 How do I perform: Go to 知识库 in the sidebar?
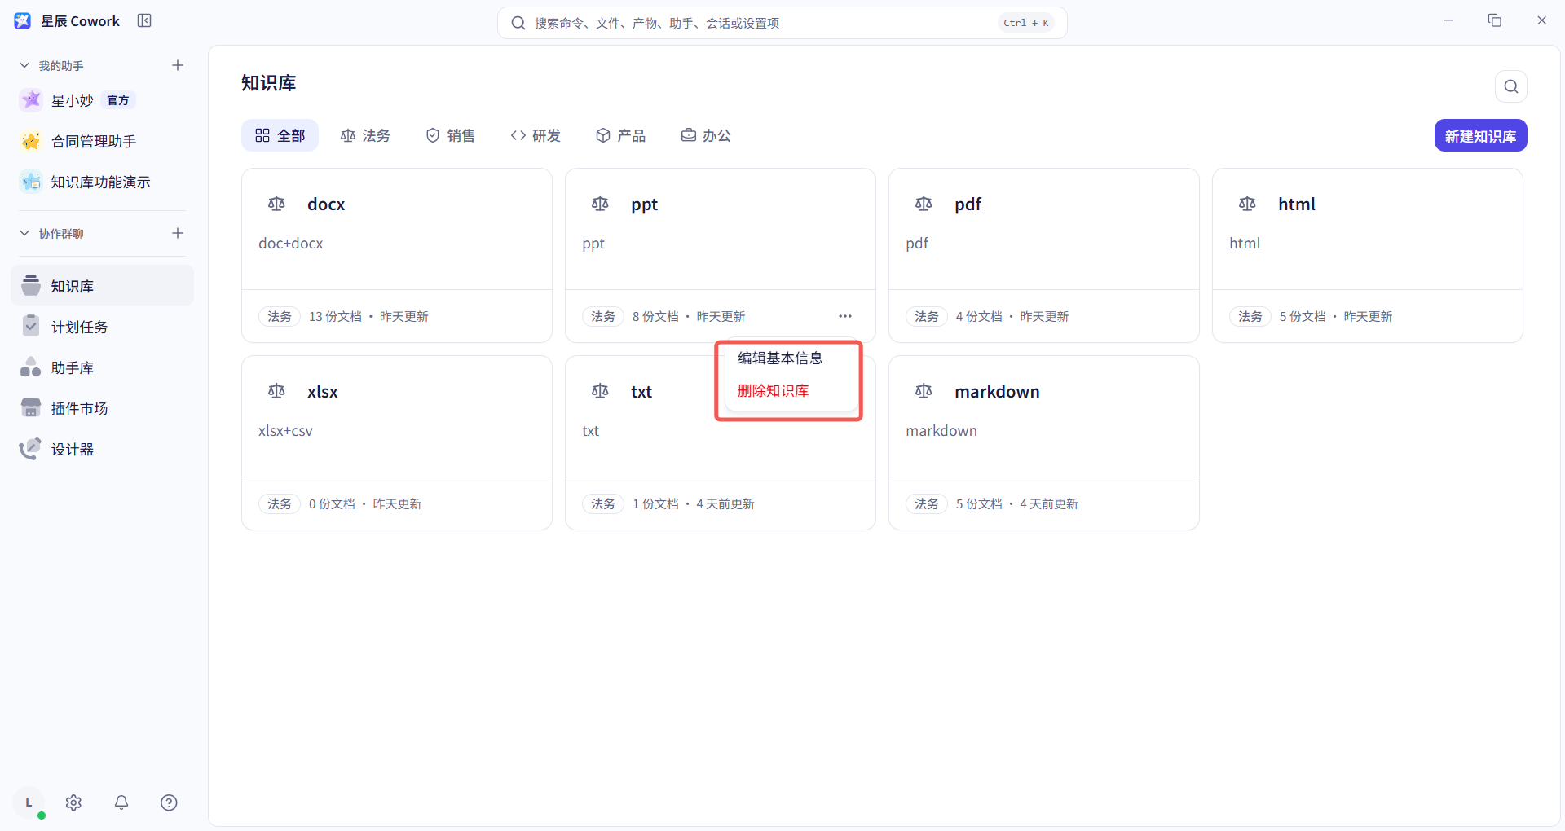(102, 285)
